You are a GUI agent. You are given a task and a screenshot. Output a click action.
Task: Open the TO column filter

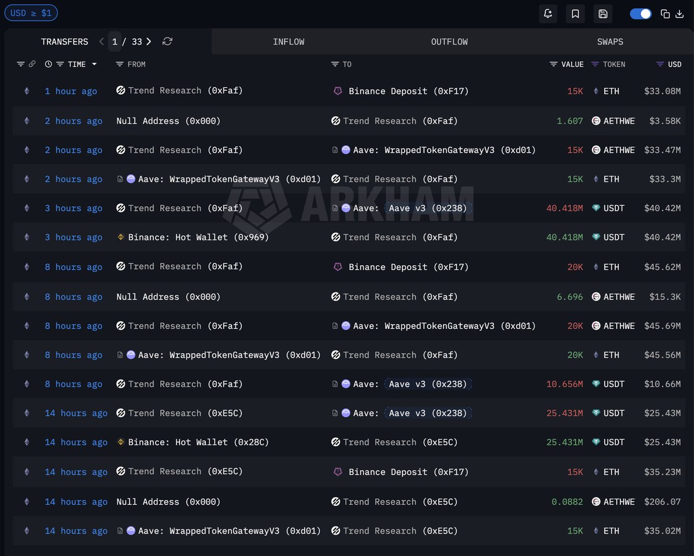pos(335,64)
